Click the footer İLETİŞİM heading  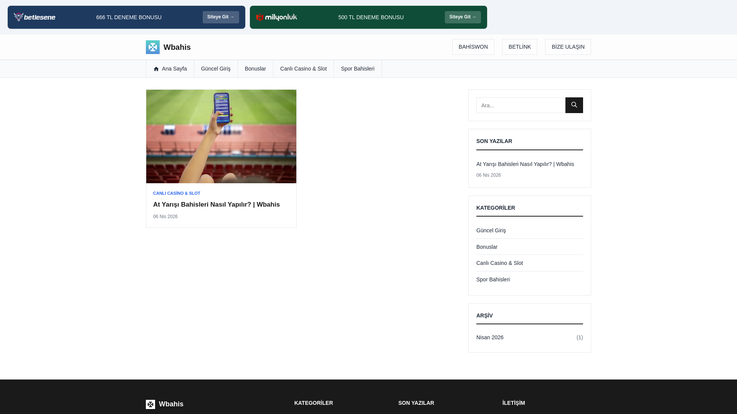click(x=514, y=403)
